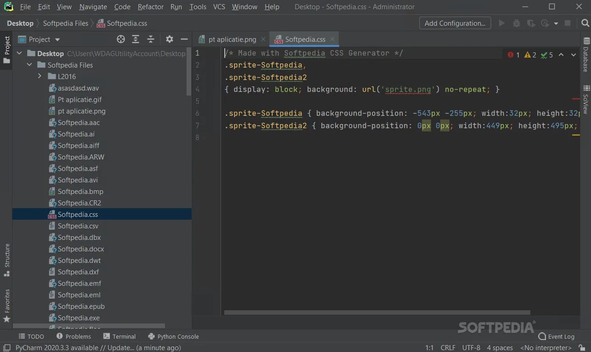Click Project tree vertical scrollbar
Screen dimensions: 591x352
point(189,71)
